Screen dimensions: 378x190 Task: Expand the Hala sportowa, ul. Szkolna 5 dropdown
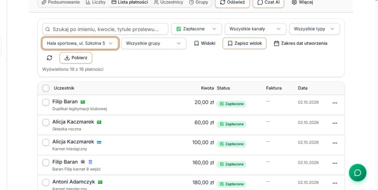80,44
